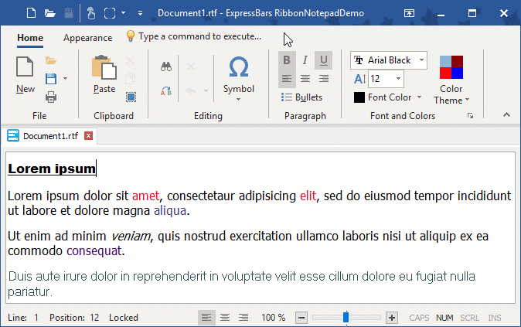Open the Font Color dropdown arrow
The width and height of the screenshot is (521, 327).
point(419,97)
